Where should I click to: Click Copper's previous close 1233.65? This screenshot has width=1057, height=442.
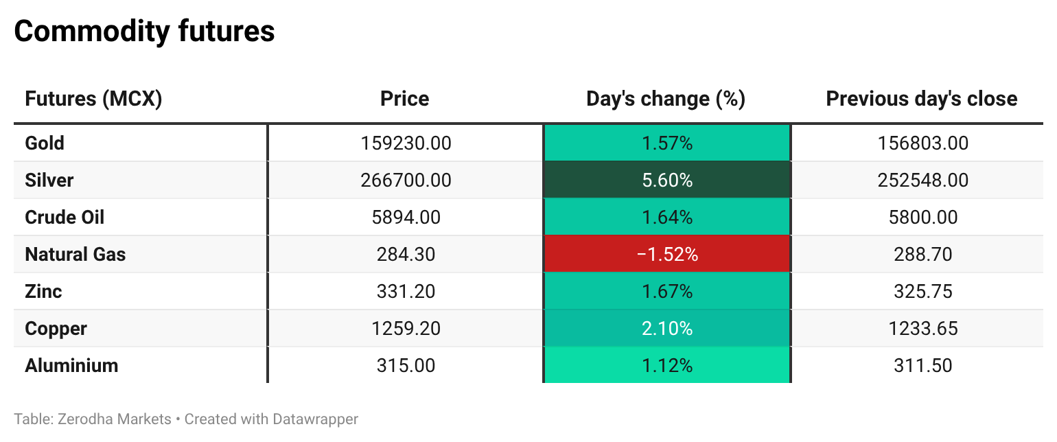click(x=922, y=329)
